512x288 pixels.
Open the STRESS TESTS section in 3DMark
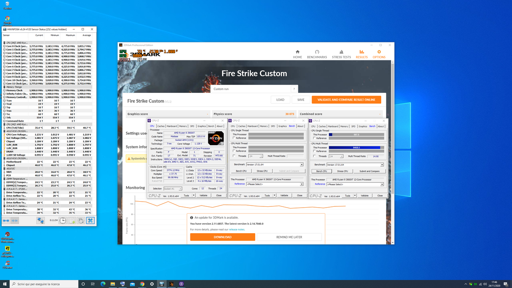(341, 54)
